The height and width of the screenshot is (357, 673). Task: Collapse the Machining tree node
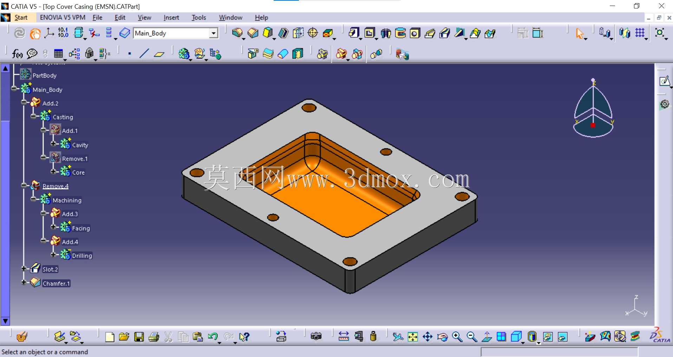click(34, 199)
